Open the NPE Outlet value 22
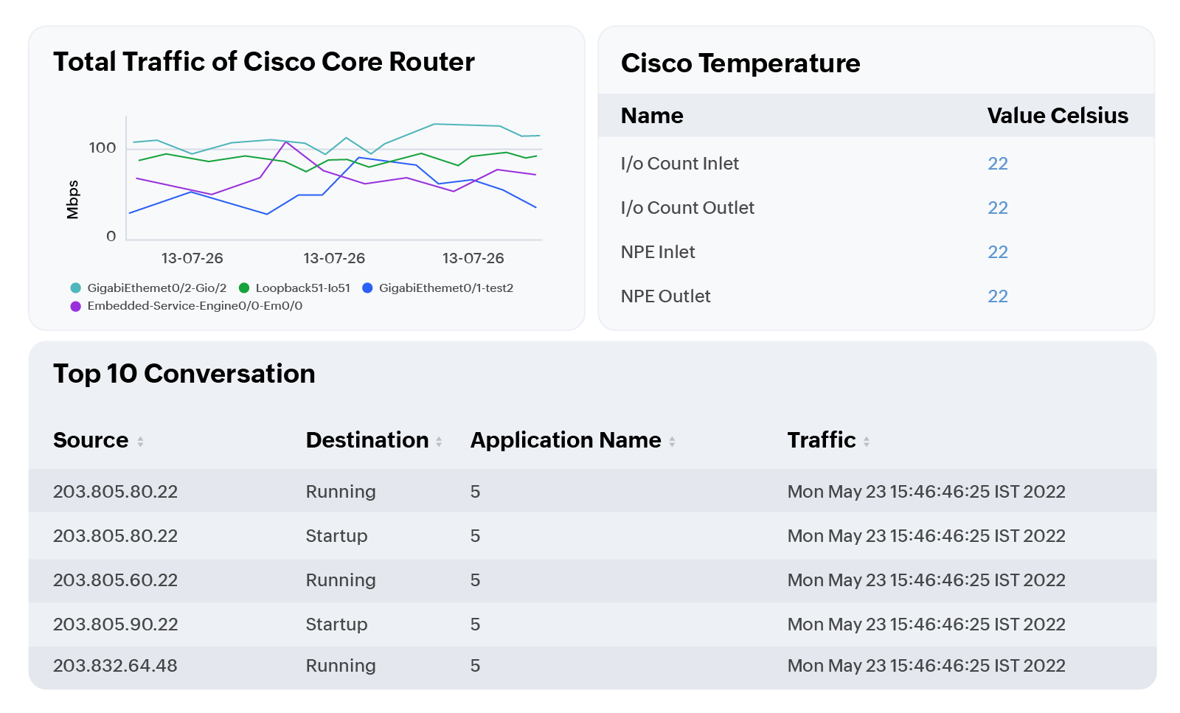Viewport: 1180px width, 713px height. 998,296
